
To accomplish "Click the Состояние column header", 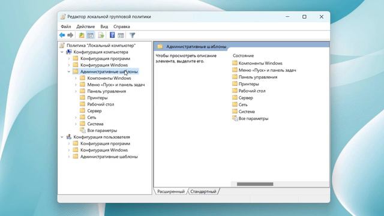I will pos(243,56).
